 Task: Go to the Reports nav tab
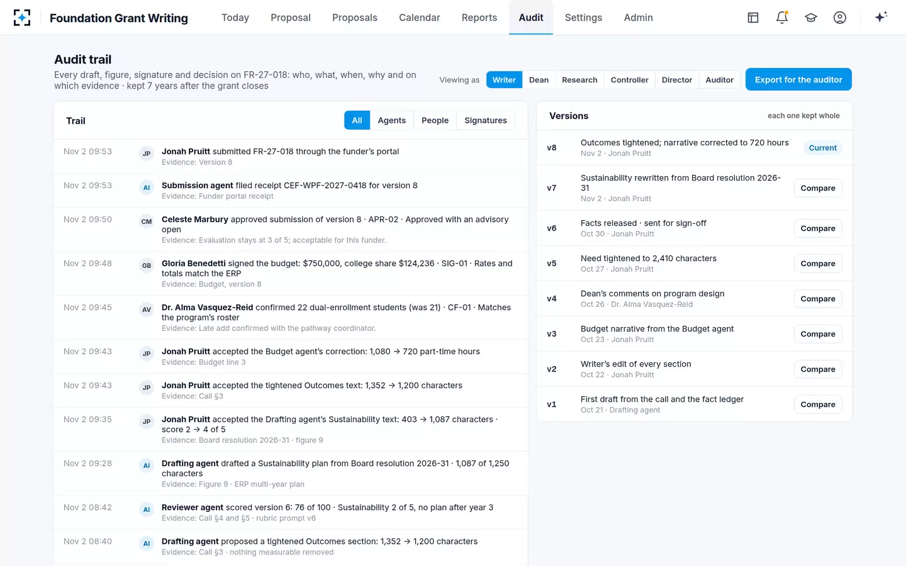click(x=479, y=18)
